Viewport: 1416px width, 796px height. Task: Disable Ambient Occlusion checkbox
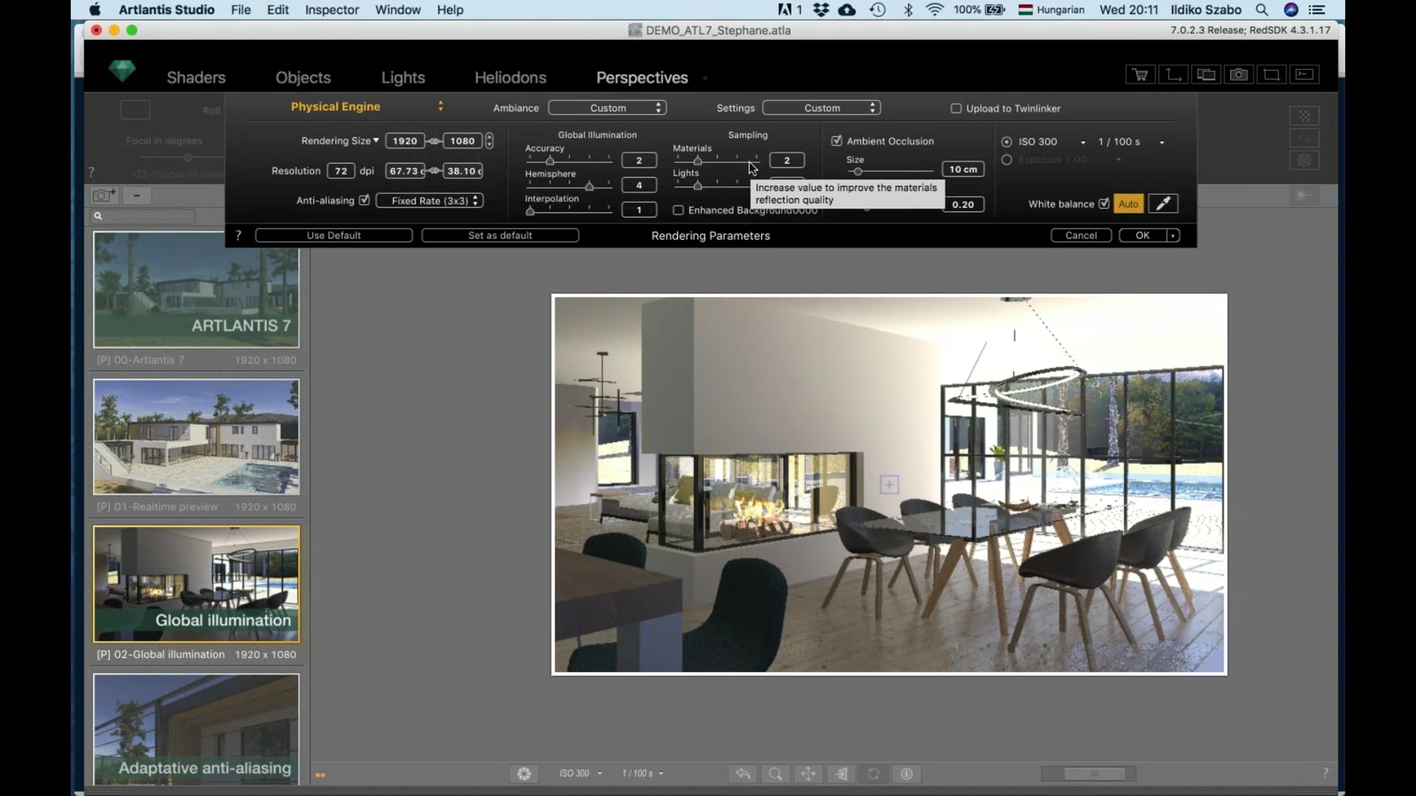(x=837, y=141)
